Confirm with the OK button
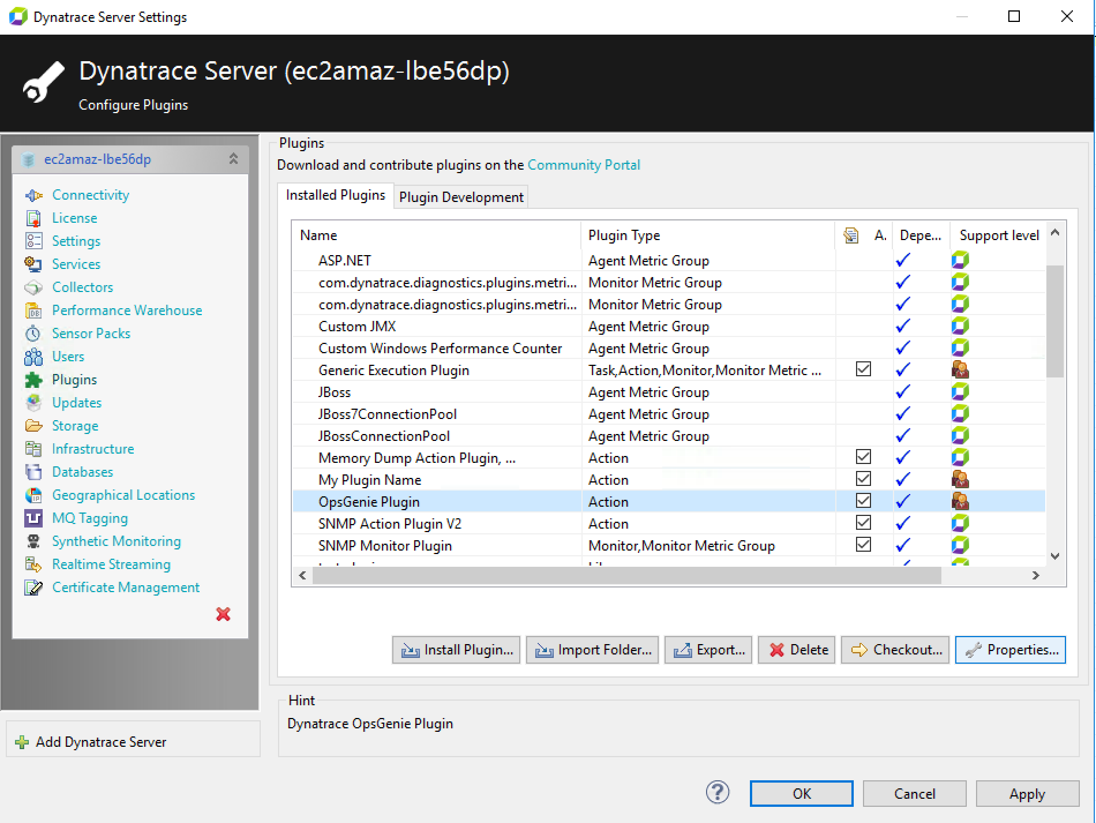 coord(802,794)
